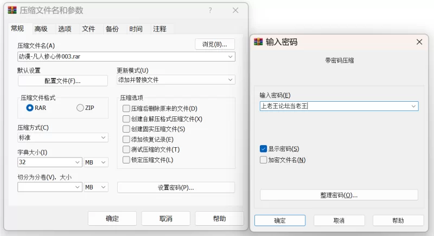
Task: Select the RAR archive format
Action: (x=30, y=108)
